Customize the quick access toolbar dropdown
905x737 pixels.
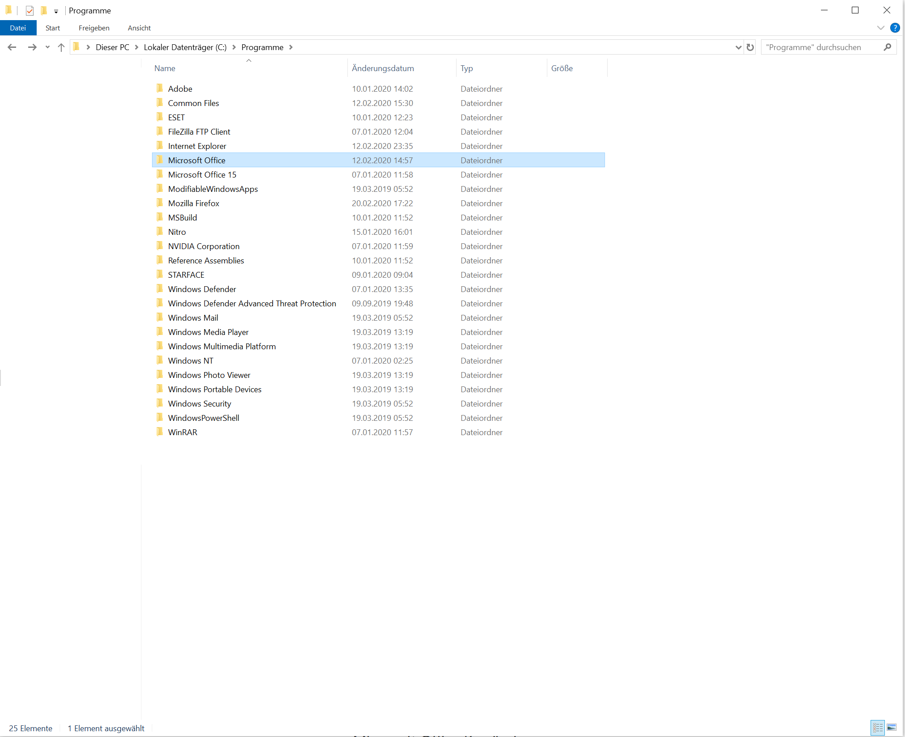click(x=56, y=11)
